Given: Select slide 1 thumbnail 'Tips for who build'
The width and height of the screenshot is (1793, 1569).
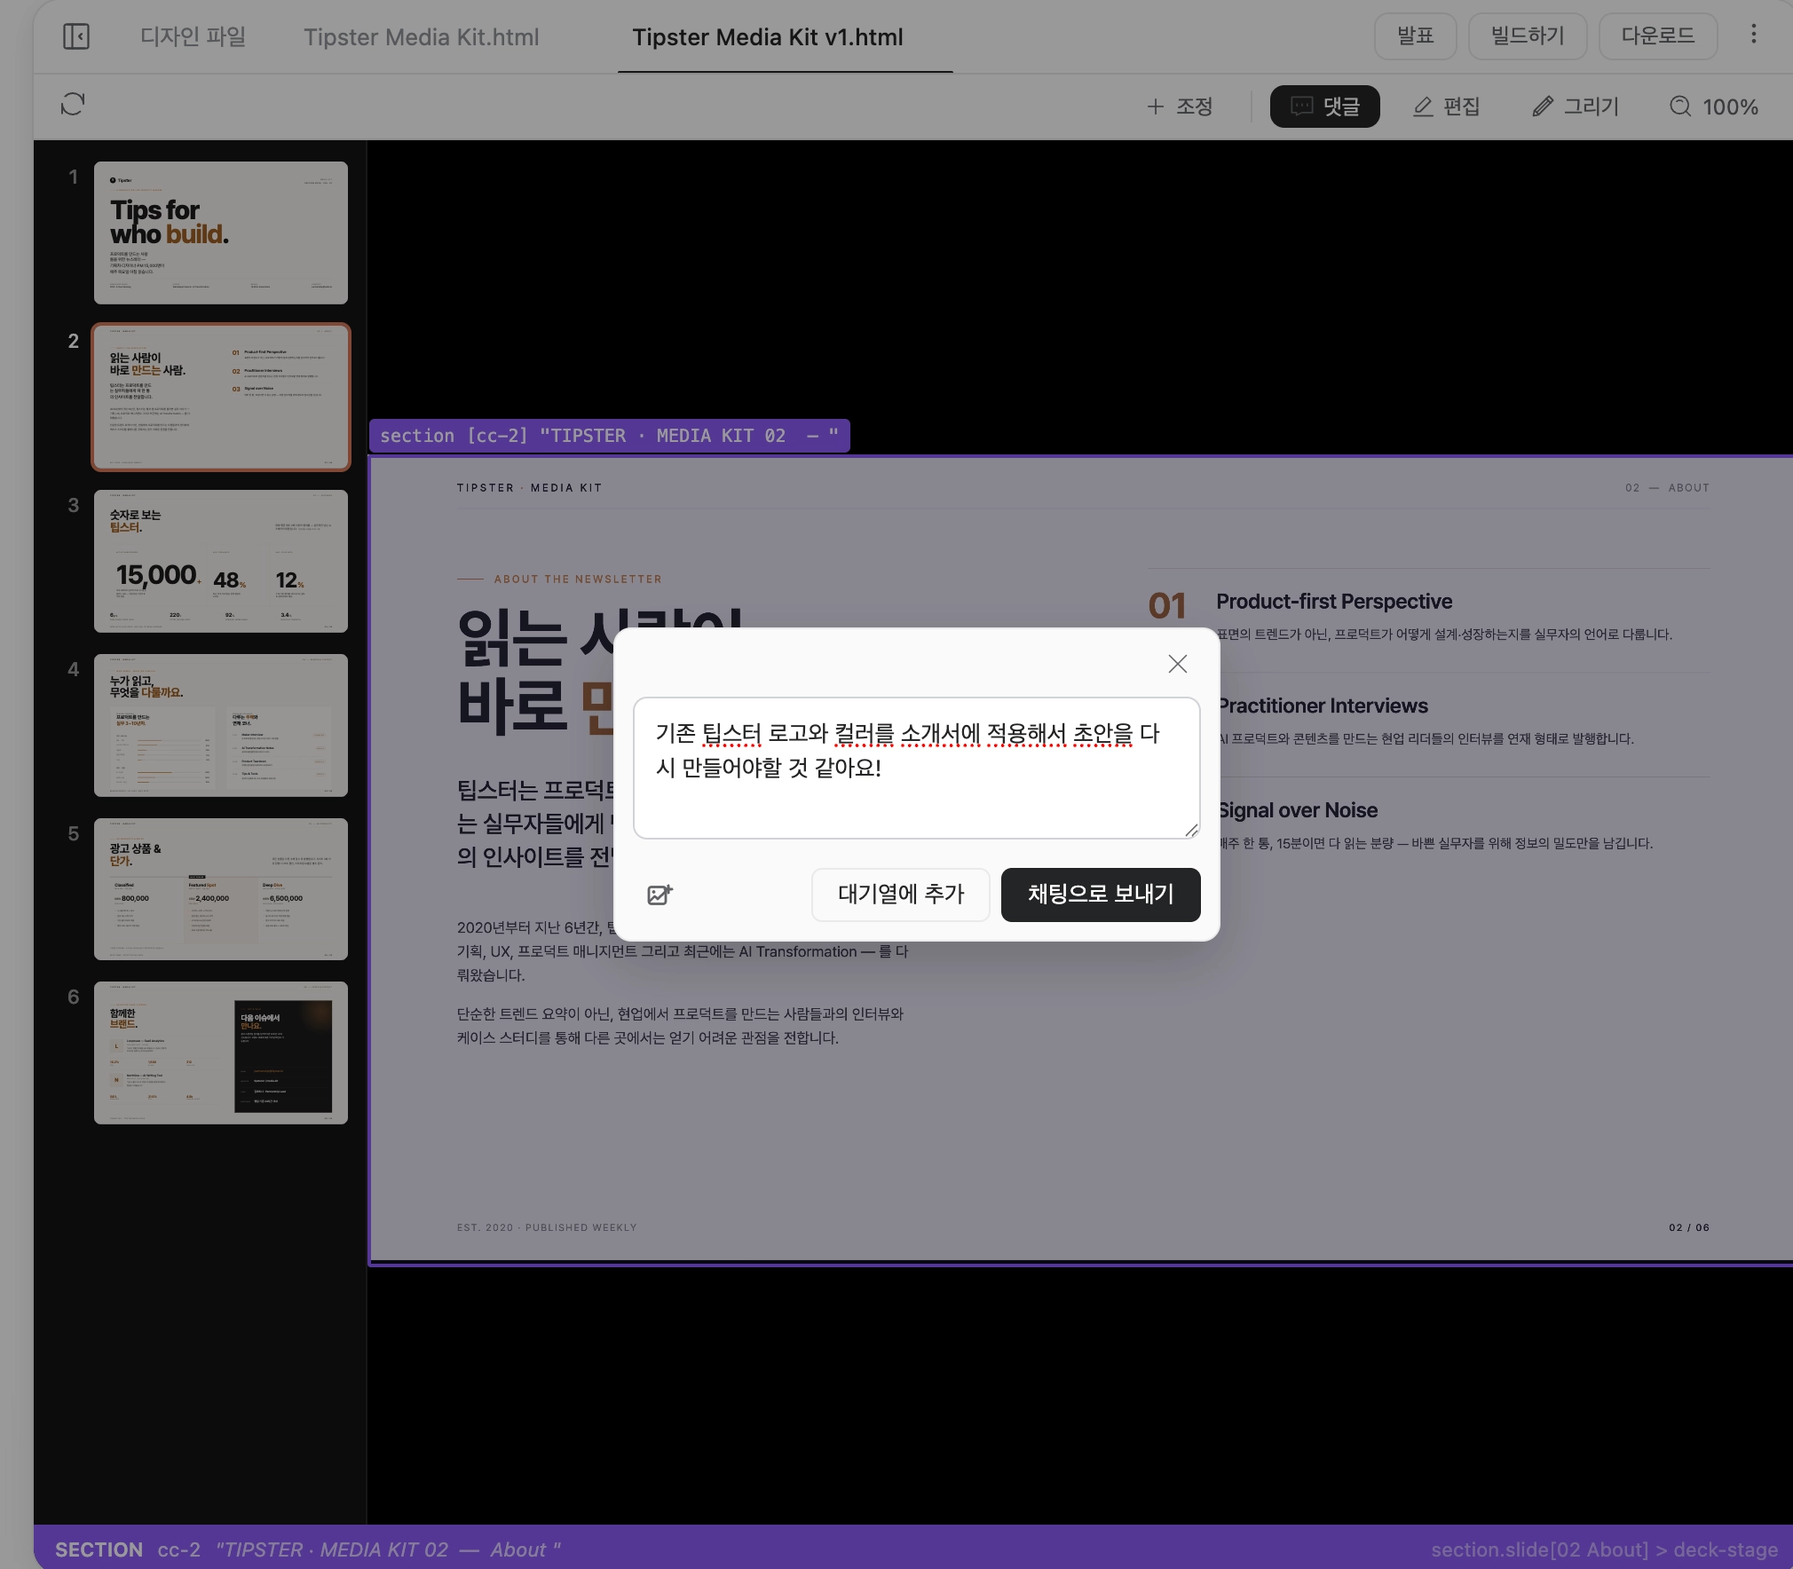Looking at the screenshot, I should click(221, 233).
